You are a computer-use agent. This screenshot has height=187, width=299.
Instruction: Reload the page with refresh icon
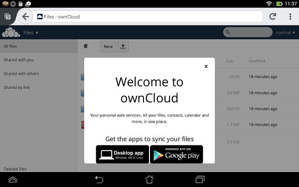(x=273, y=16)
